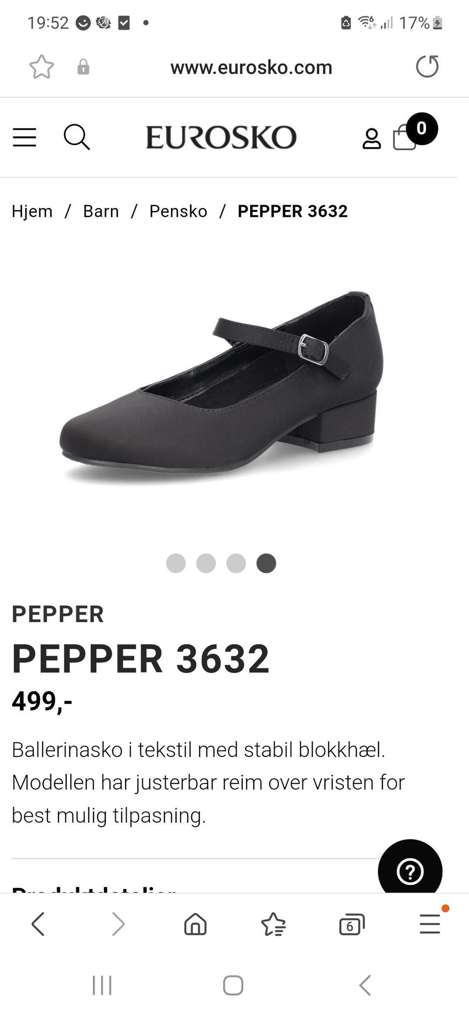Tap the black Pepper shoe product image
This screenshot has width=469, height=1018.
click(221, 387)
